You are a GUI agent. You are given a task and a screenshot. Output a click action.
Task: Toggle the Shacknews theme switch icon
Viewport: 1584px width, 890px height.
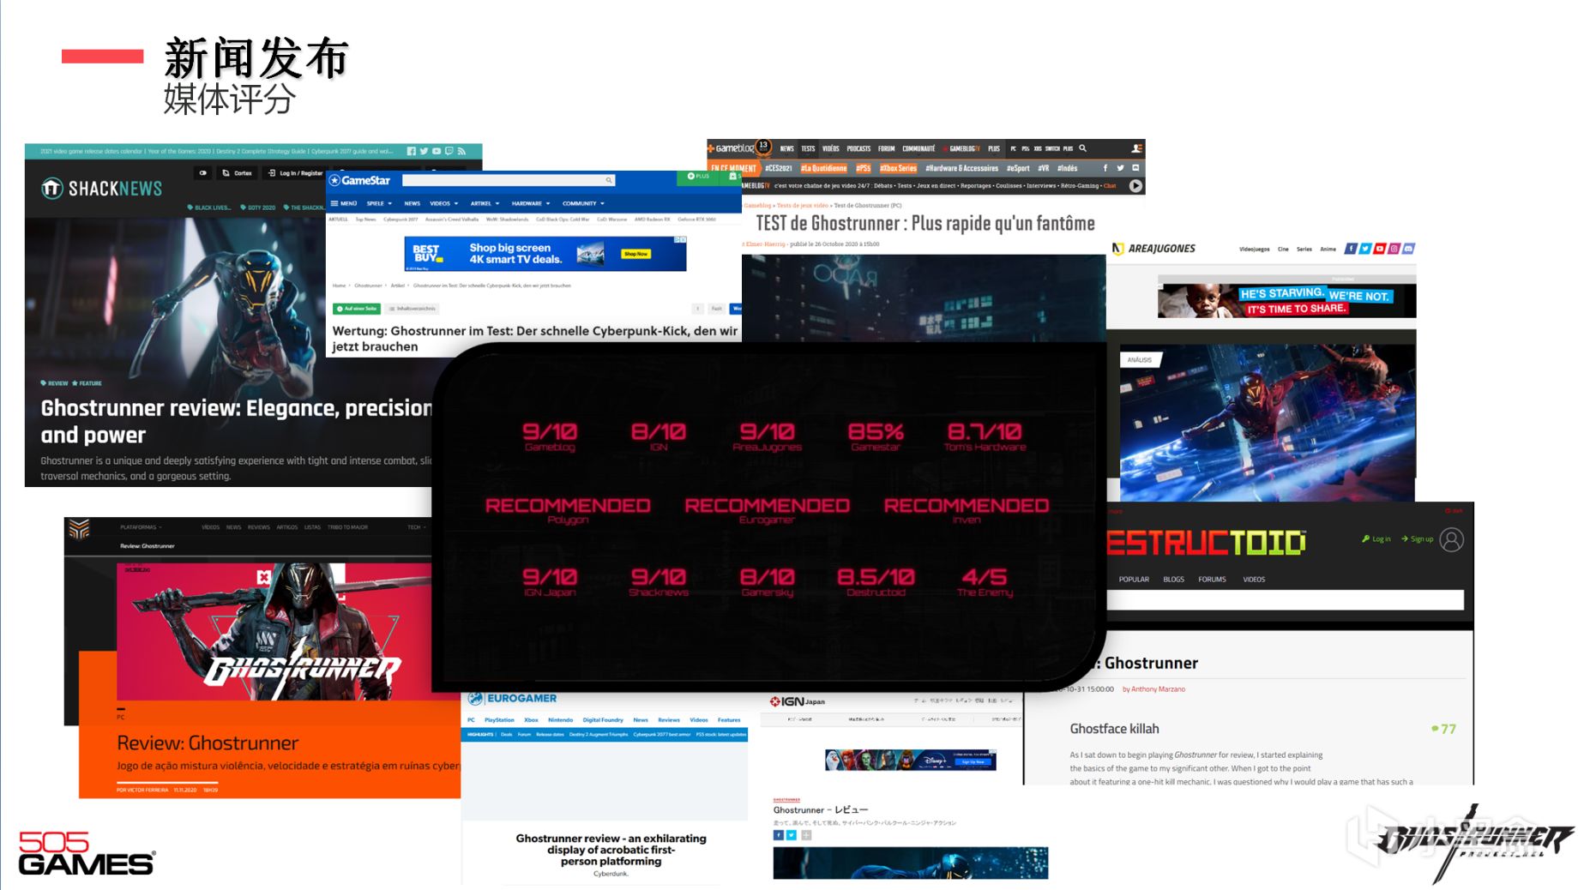(x=203, y=173)
